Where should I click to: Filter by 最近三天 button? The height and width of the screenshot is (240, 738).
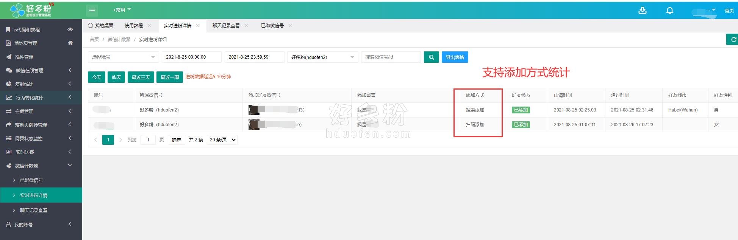pyautogui.click(x=141, y=77)
